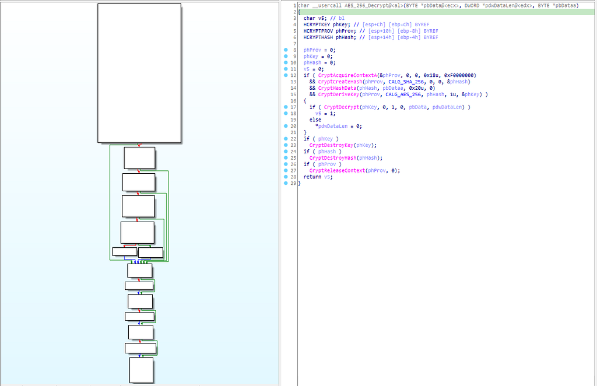This screenshot has height=386, width=597.
Task: Select the bottom-most basic block in graph view
Action: coord(141,370)
